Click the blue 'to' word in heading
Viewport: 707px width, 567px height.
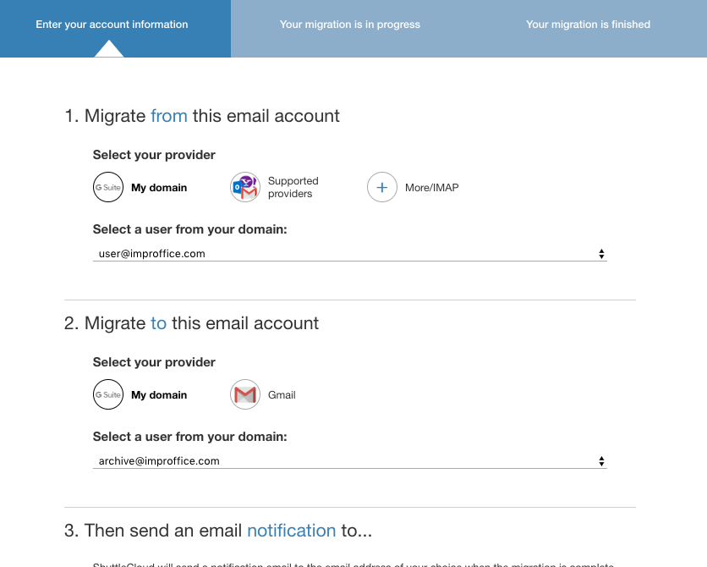click(158, 323)
